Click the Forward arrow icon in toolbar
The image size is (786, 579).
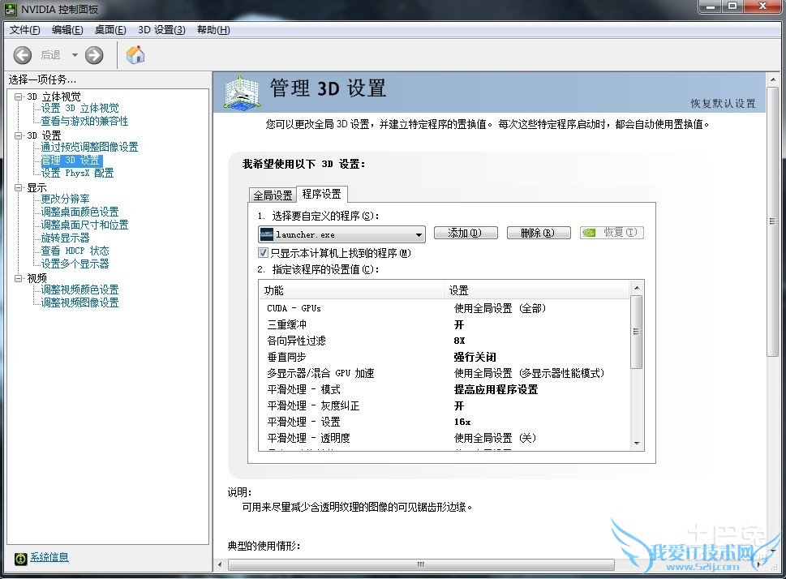click(x=94, y=55)
